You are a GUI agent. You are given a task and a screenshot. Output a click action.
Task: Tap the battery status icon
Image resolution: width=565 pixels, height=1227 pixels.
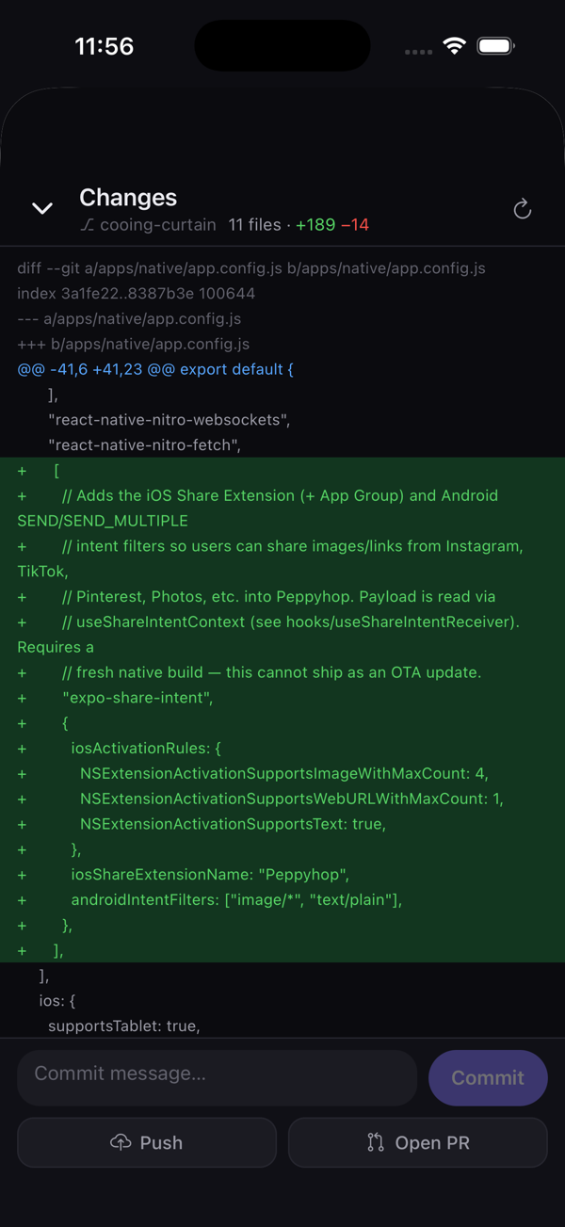tap(495, 46)
